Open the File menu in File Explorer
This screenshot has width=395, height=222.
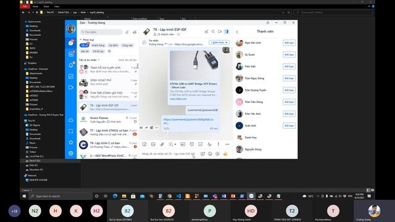coord(25,7)
